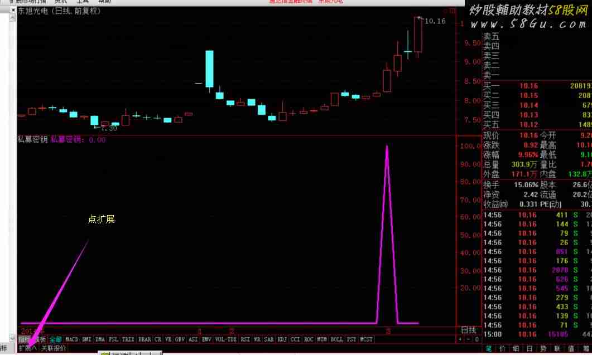The height and width of the screenshot is (355, 592).
Task: Open the 工具 menu in menu bar
Action: click(83, 2)
